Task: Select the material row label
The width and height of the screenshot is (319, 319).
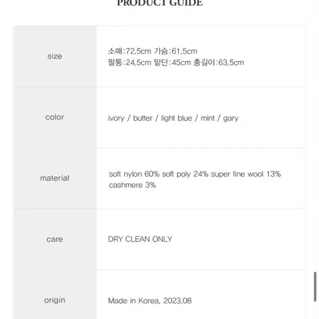Action: point(55,178)
